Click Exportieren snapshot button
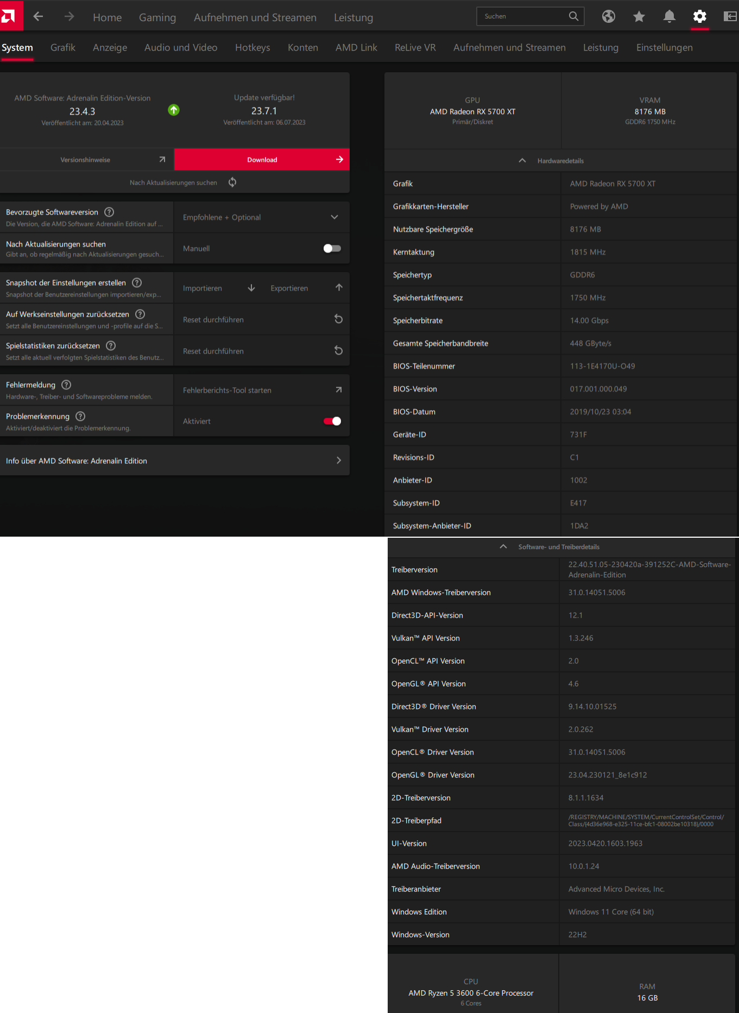This screenshot has width=739, height=1013. [x=306, y=288]
